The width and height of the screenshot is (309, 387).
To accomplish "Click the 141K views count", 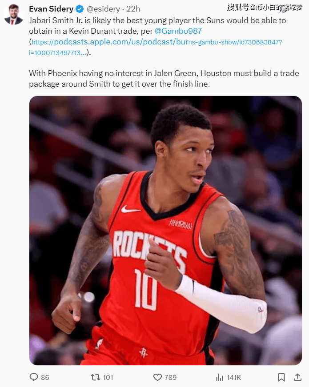I will tap(234, 377).
